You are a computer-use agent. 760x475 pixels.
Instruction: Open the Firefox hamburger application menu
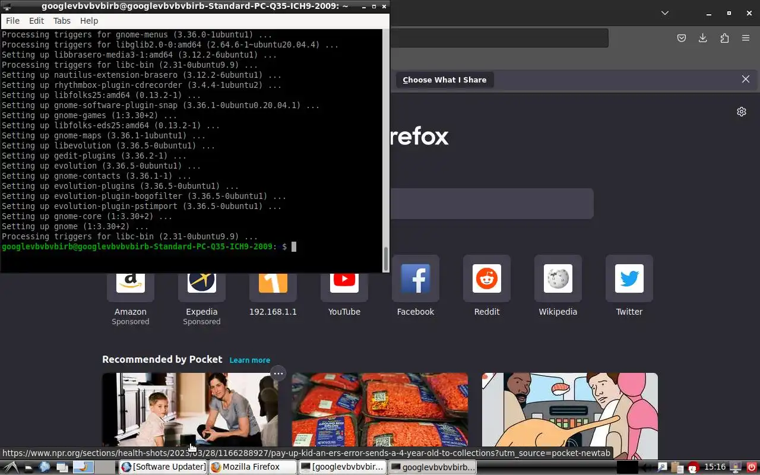pyautogui.click(x=746, y=38)
